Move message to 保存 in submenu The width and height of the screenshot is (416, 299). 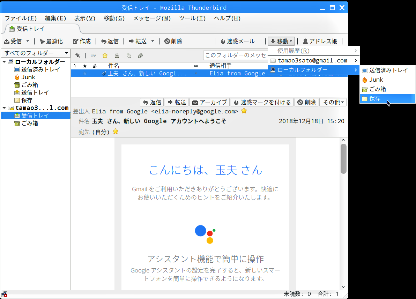coord(388,99)
